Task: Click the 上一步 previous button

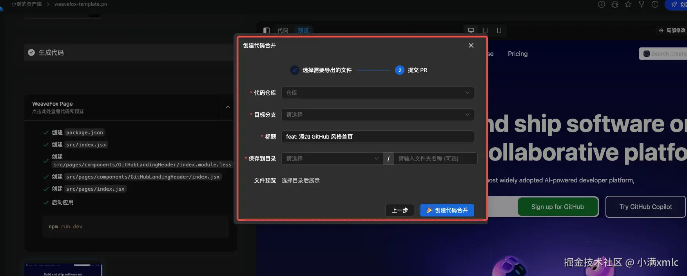Action: (x=400, y=210)
